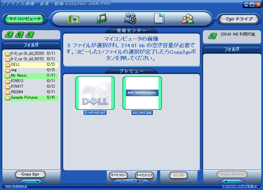
Task: Click the すべてコピー button
Action: tap(119, 175)
